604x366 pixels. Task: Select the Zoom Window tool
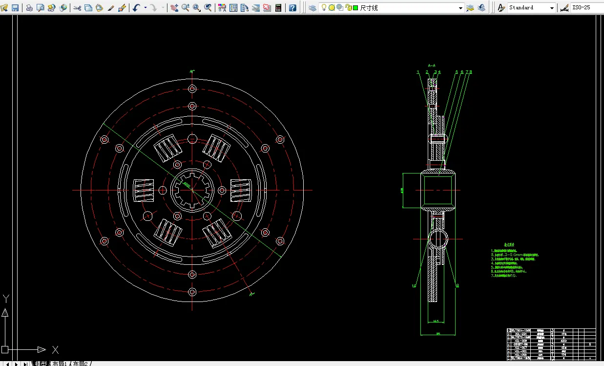click(x=197, y=8)
